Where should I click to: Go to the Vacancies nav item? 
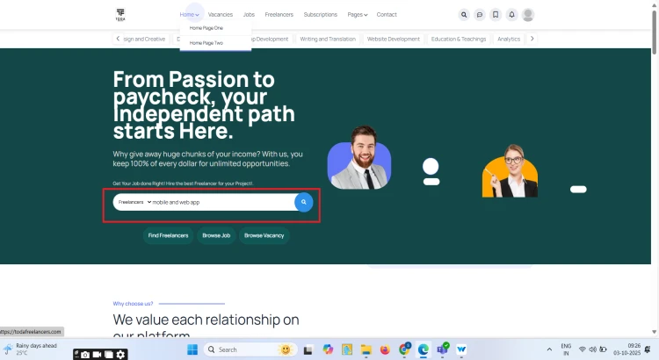220,15
